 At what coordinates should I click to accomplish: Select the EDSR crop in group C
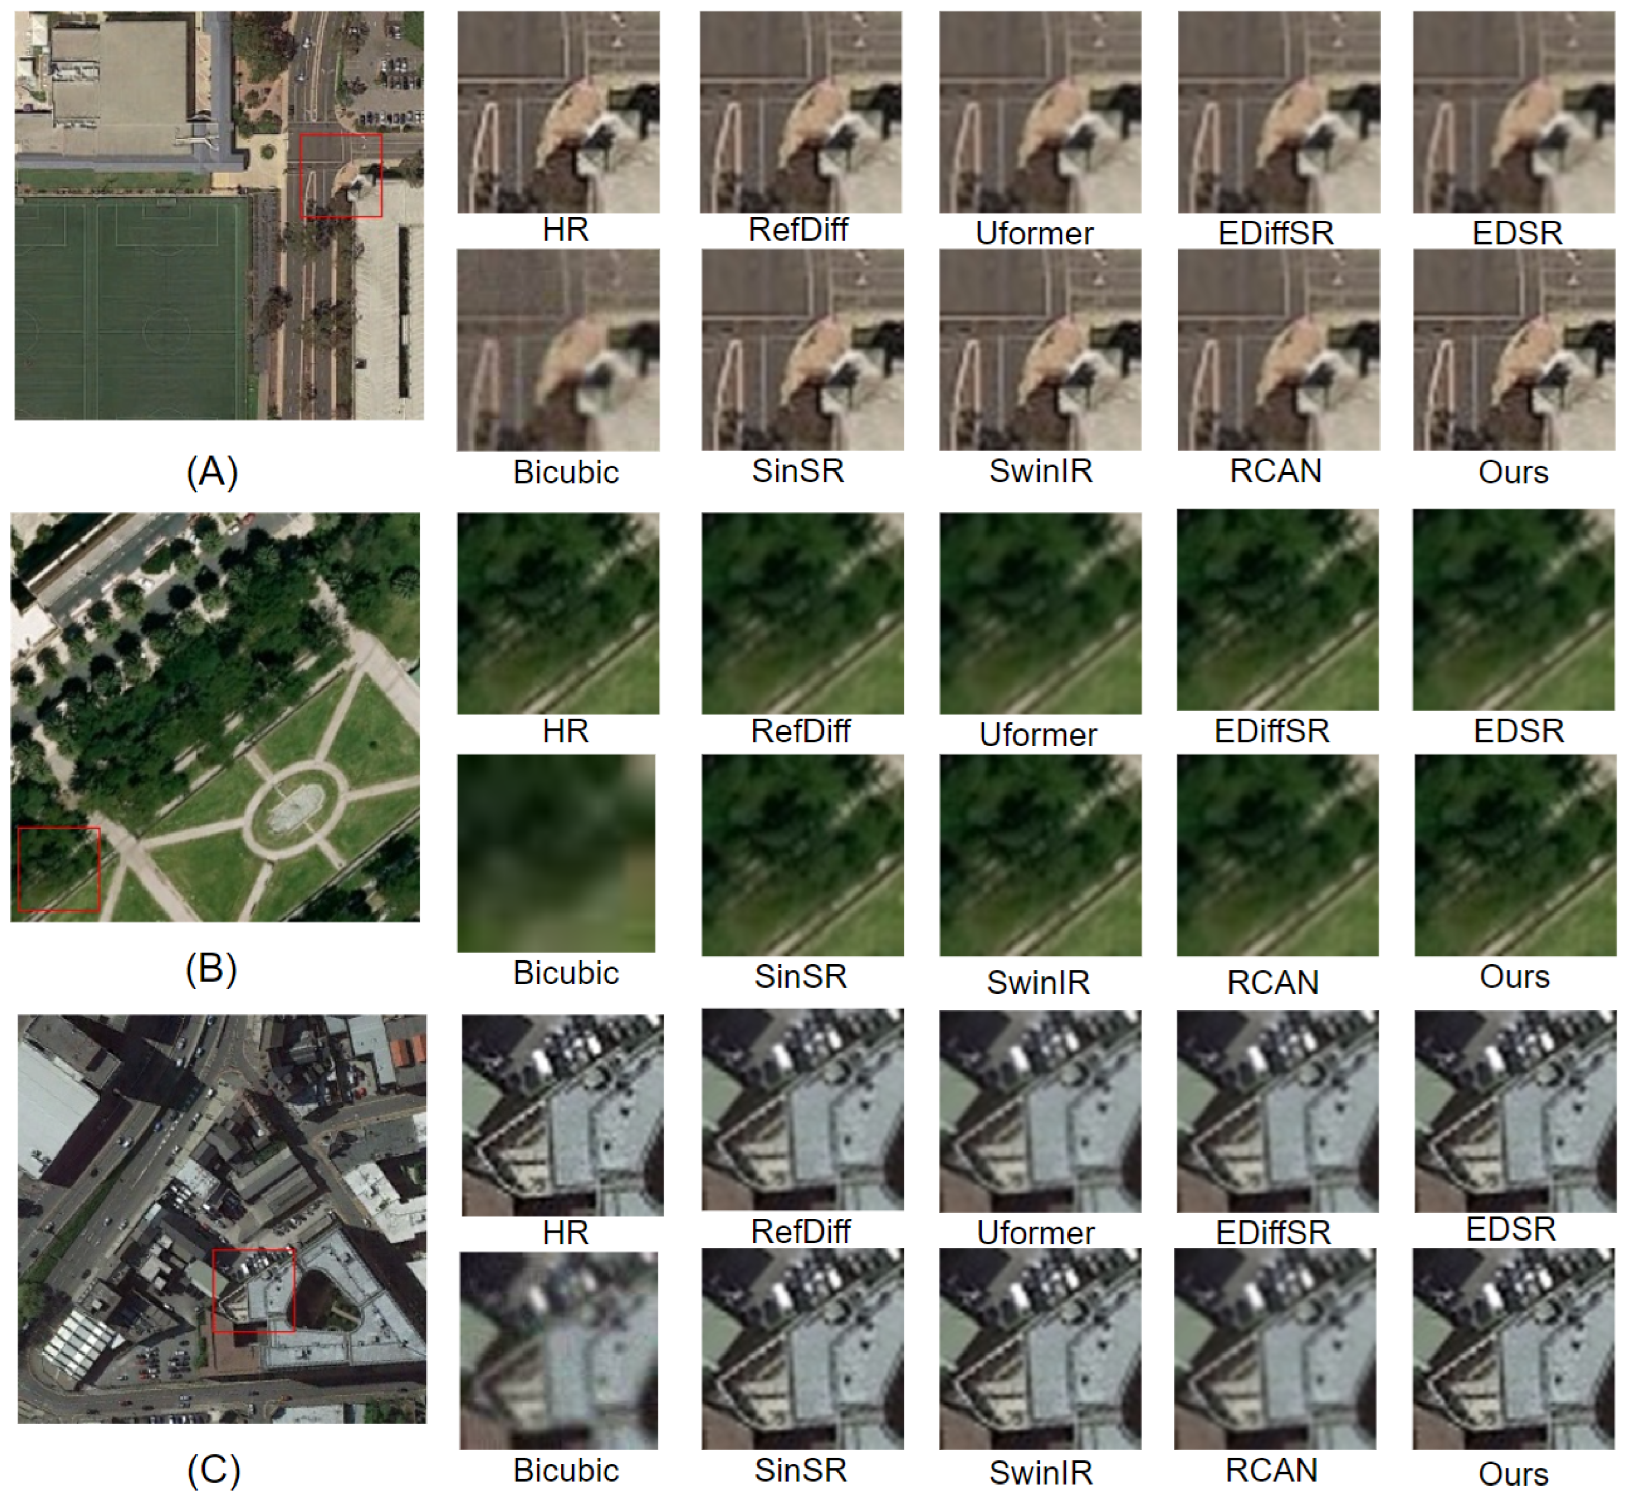point(1515,1111)
